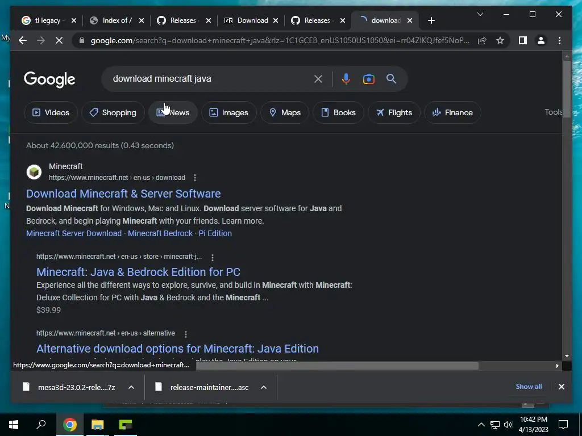This screenshot has width=582, height=436.
Task: Filter results by Images
Action: 229,112
